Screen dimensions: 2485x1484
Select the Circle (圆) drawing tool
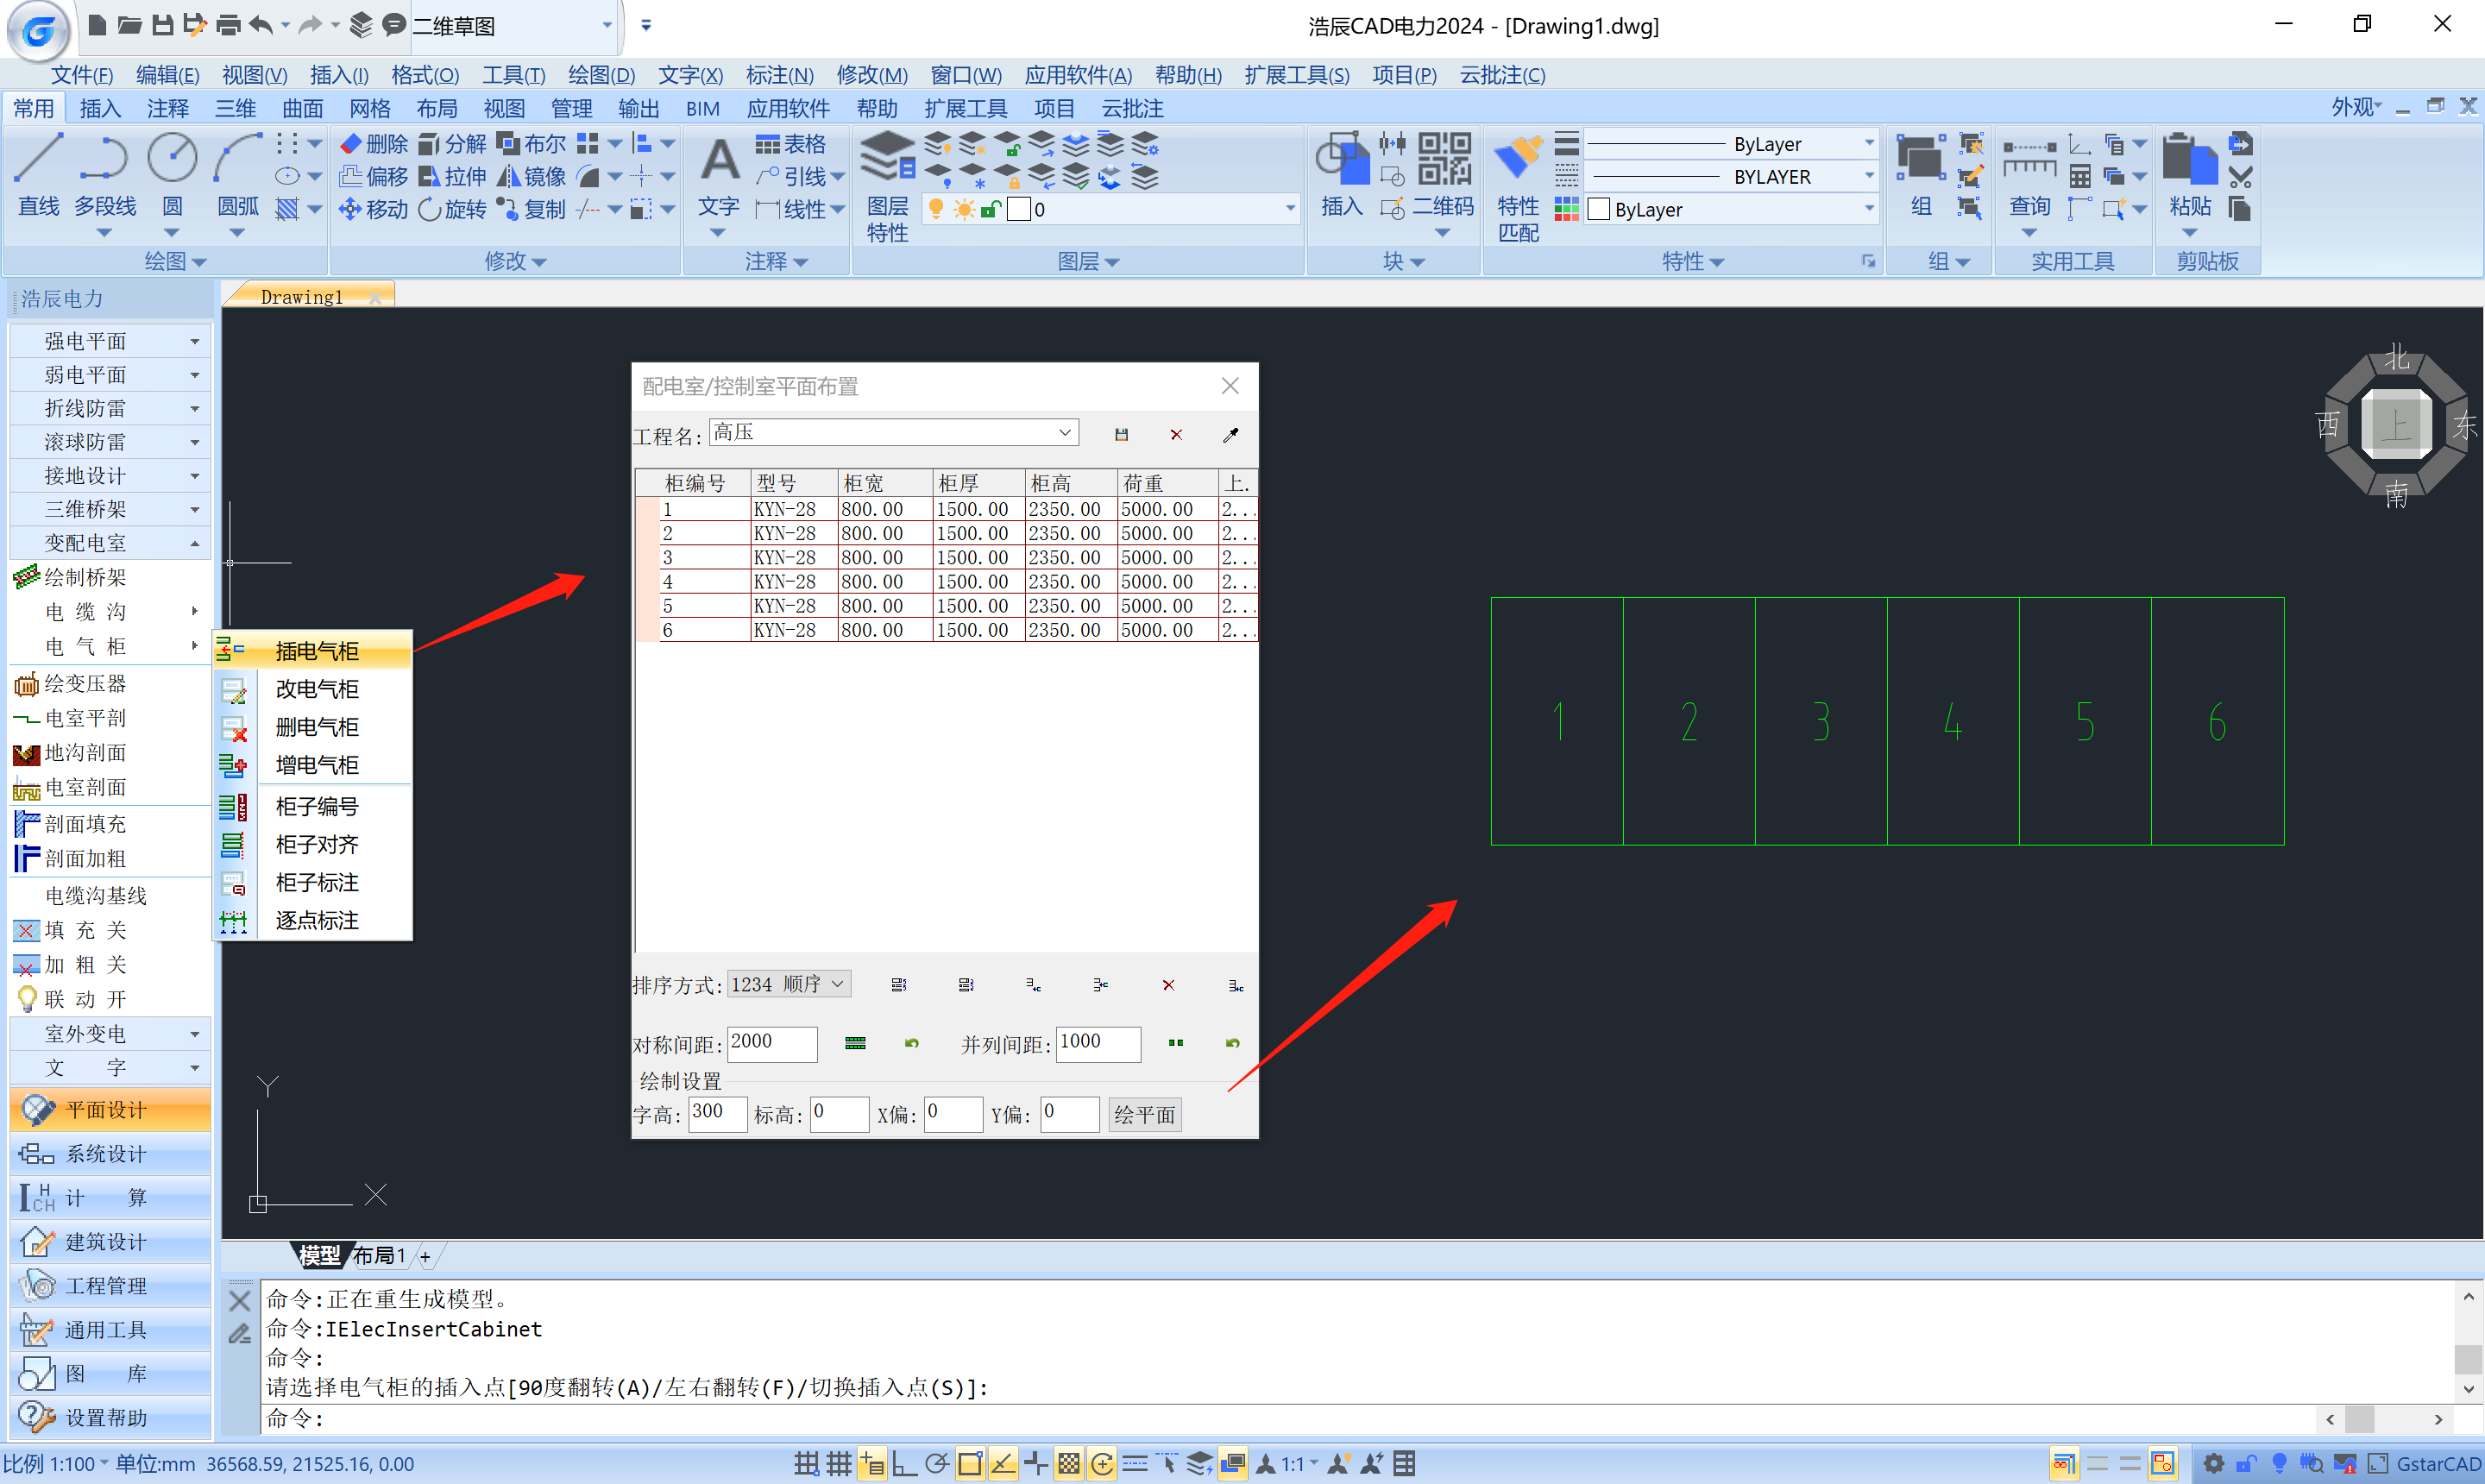pos(172,160)
